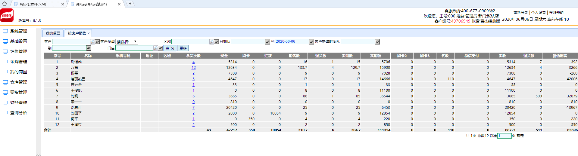This screenshot has width=578, height=156.
Task: Click the 跳至 page number field
Action: click(505, 136)
